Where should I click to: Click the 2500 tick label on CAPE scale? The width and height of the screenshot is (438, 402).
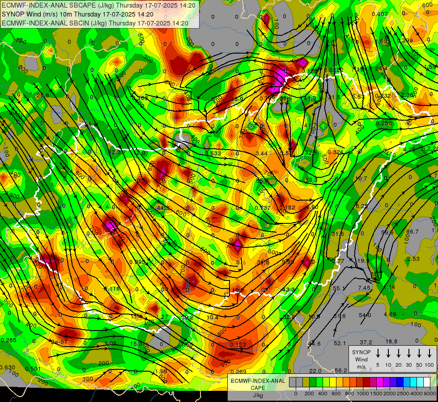point(403,394)
